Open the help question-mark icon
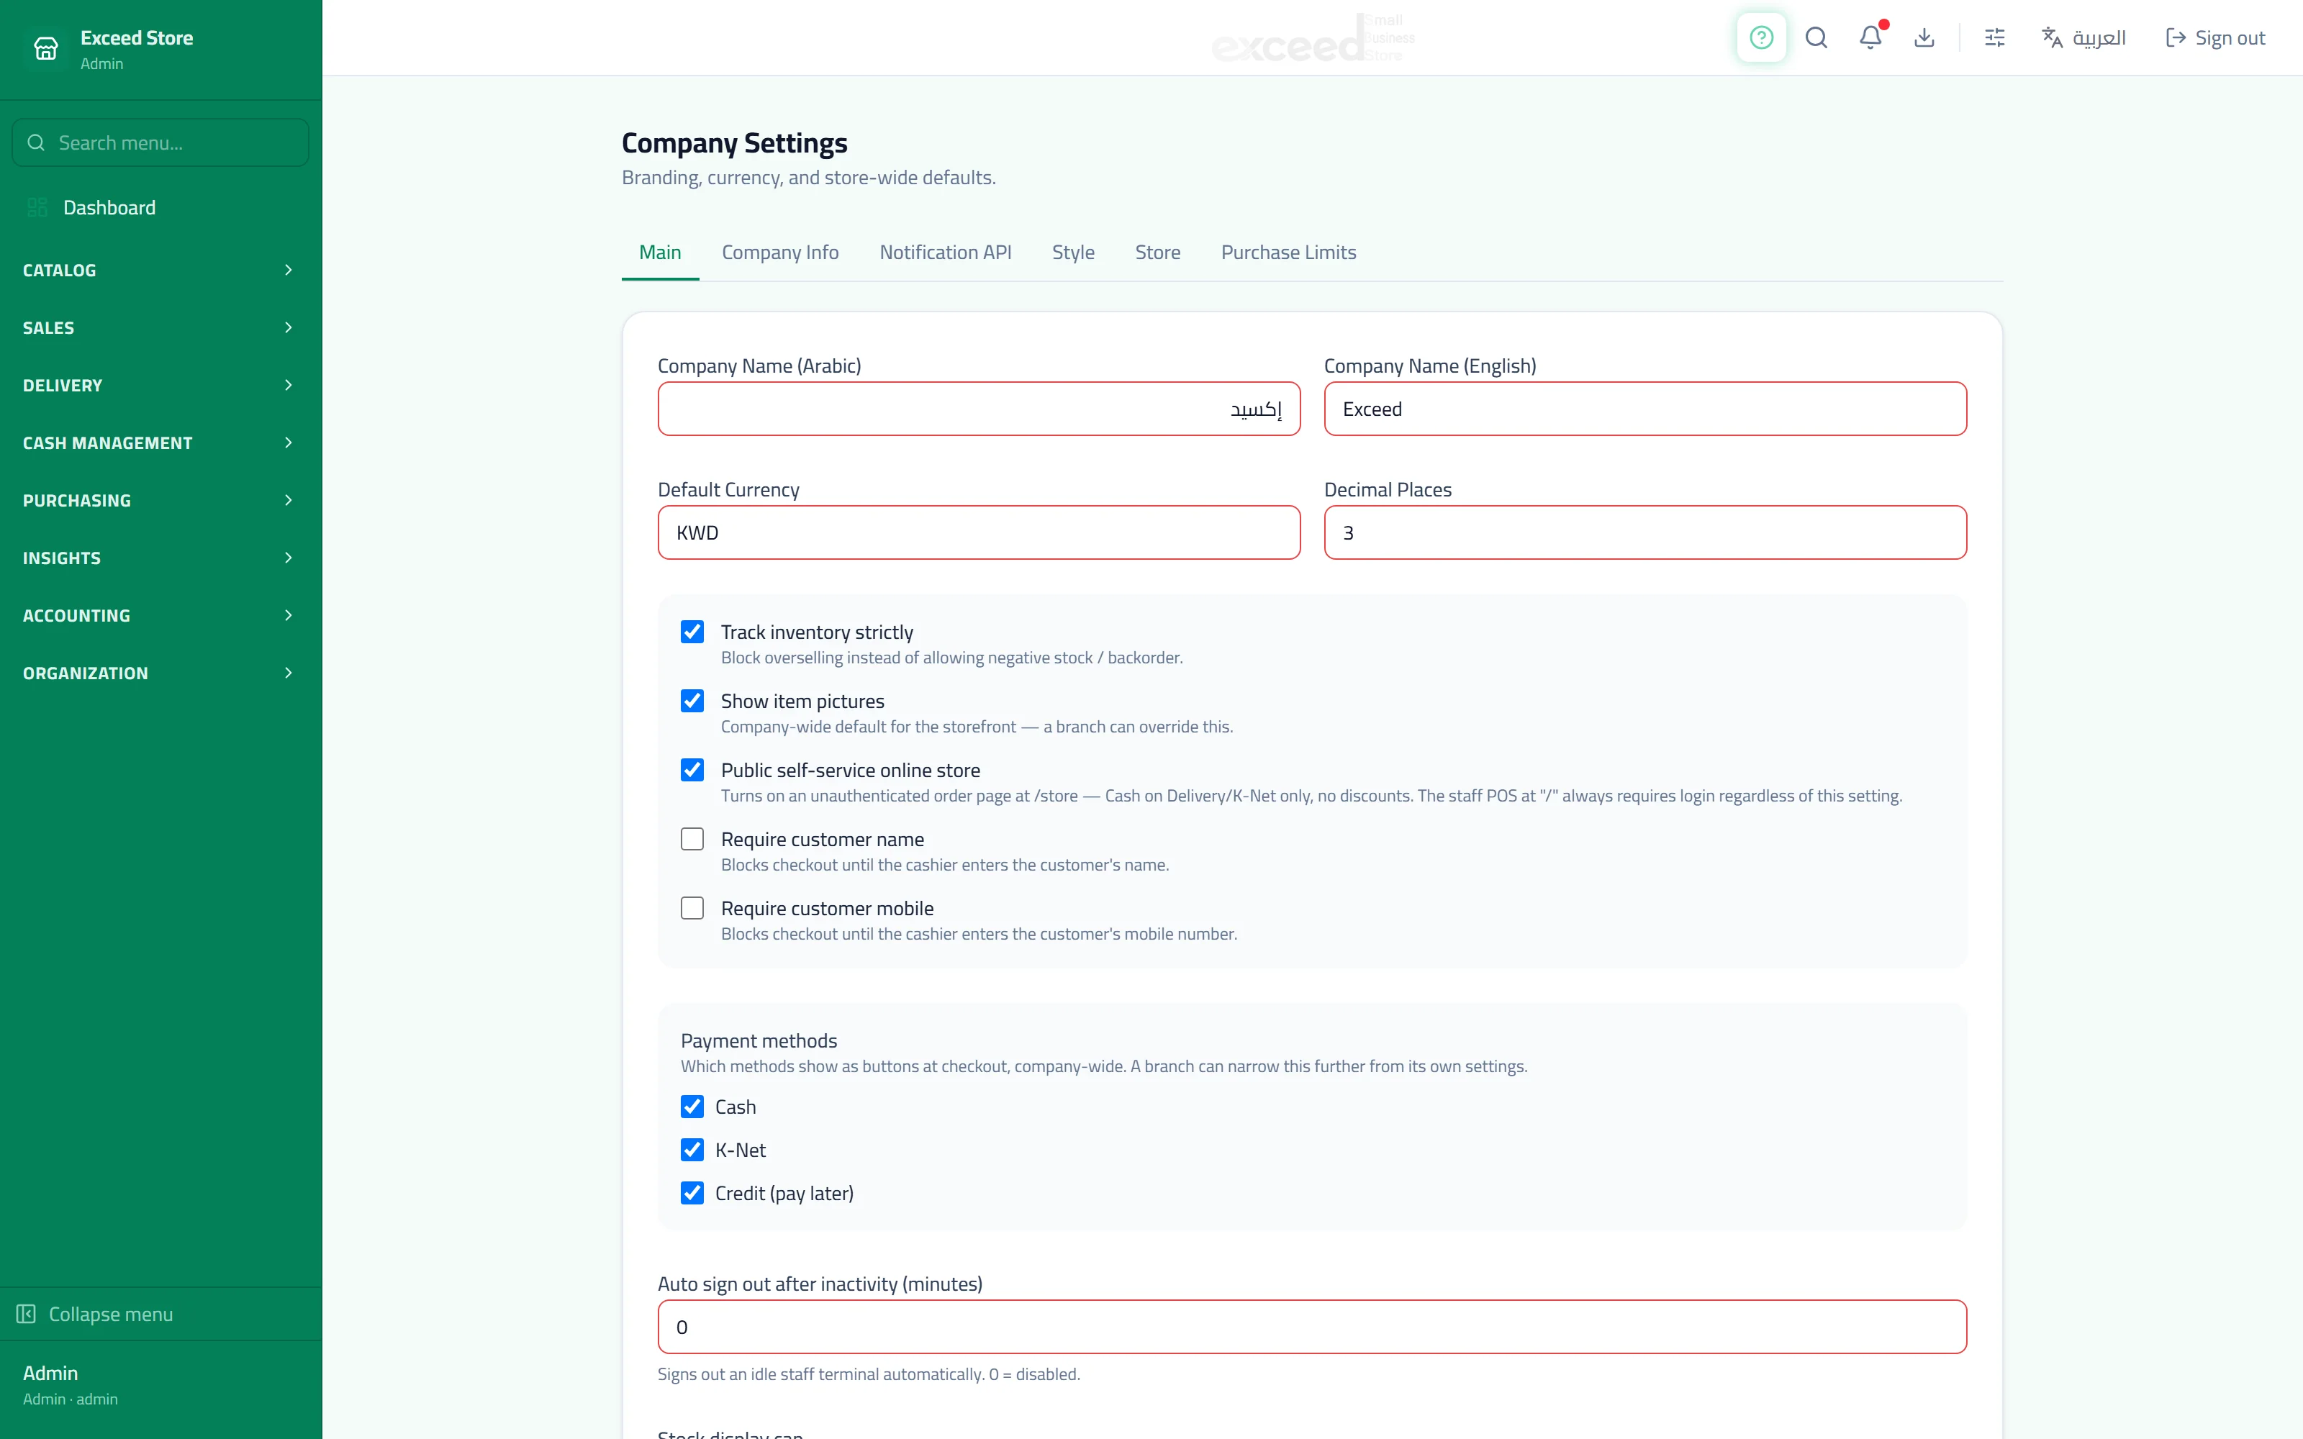This screenshot has height=1439, width=2303. pyautogui.click(x=1760, y=38)
